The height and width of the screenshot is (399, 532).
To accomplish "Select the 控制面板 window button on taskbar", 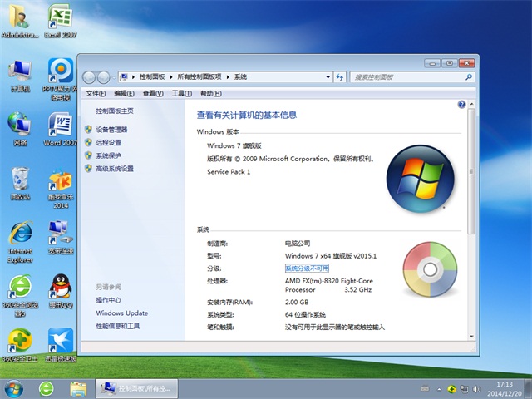I will 136,389.
